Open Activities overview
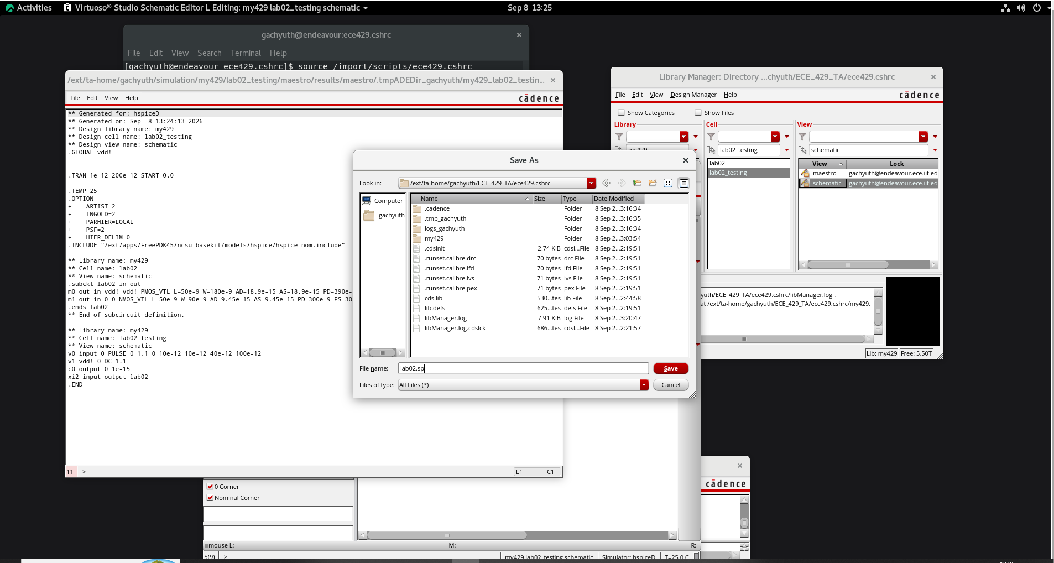This screenshot has height=563, width=1054. [x=29, y=8]
